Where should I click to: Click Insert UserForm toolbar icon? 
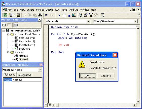11,15
